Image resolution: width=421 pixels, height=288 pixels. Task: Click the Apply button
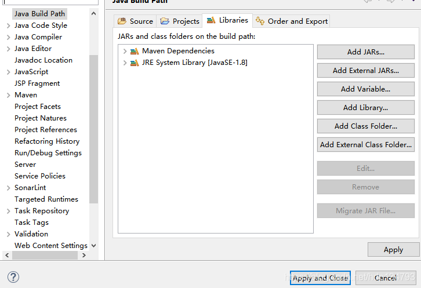point(393,250)
